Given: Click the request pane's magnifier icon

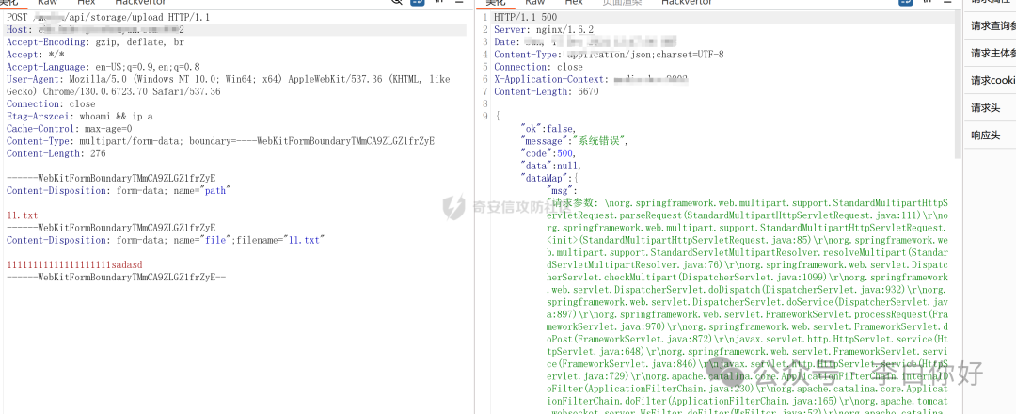Looking at the screenshot, I should [x=398, y=3].
